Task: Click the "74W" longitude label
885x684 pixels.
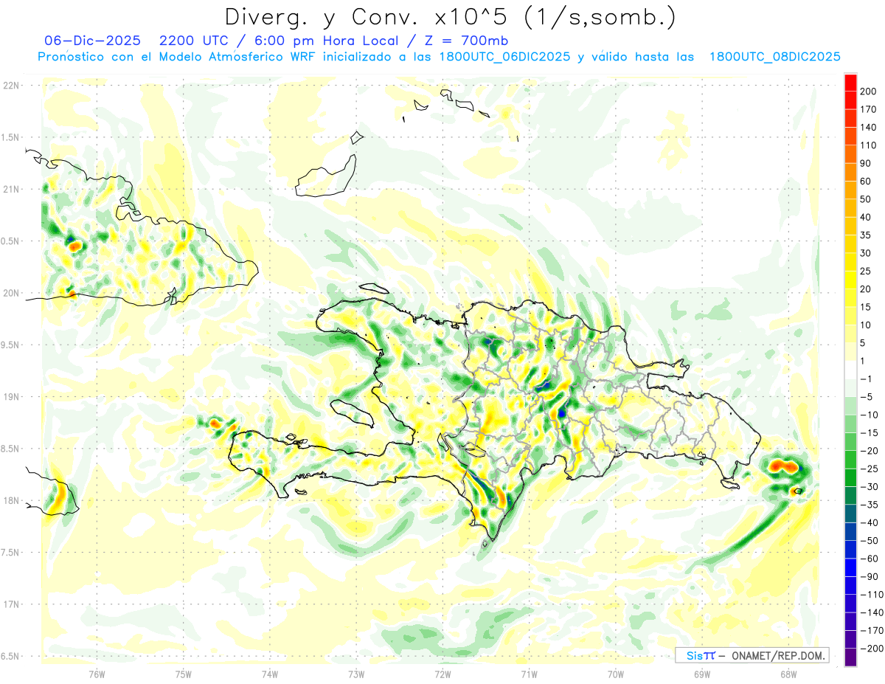Action: tap(270, 674)
